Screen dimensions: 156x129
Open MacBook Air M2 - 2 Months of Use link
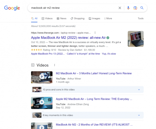[x=94, y=125]
